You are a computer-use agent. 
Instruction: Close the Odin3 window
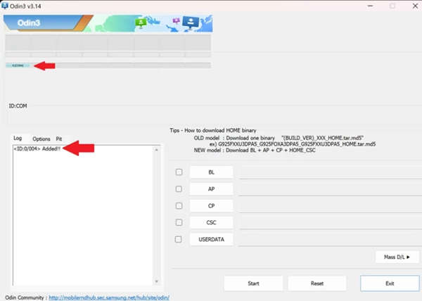[x=415, y=6]
